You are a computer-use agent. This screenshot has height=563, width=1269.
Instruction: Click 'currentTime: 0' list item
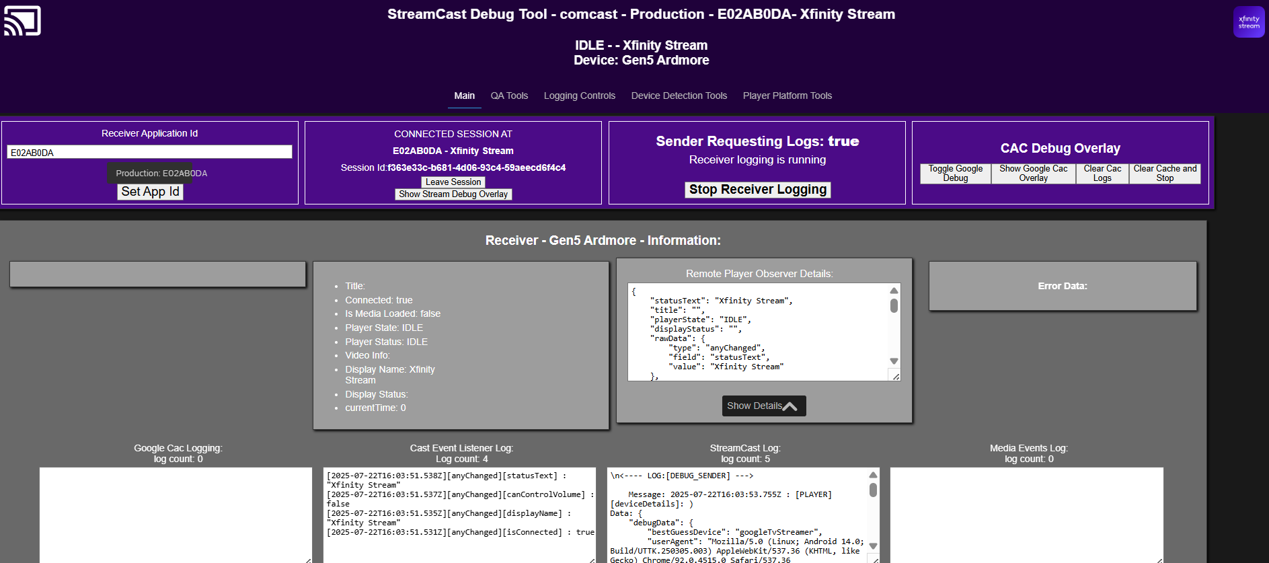click(375, 408)
